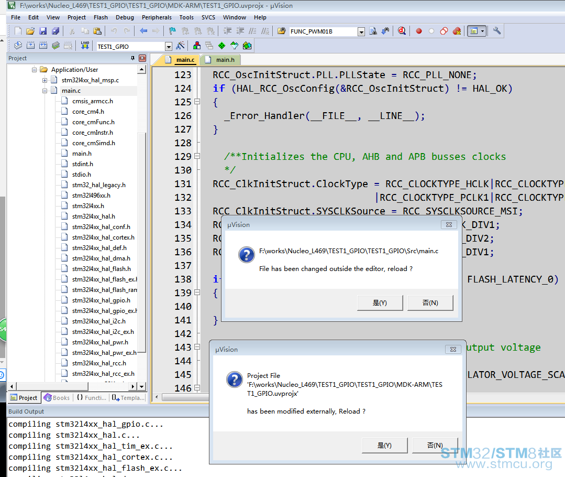Toggle the Project panel pin

[132, 58]
